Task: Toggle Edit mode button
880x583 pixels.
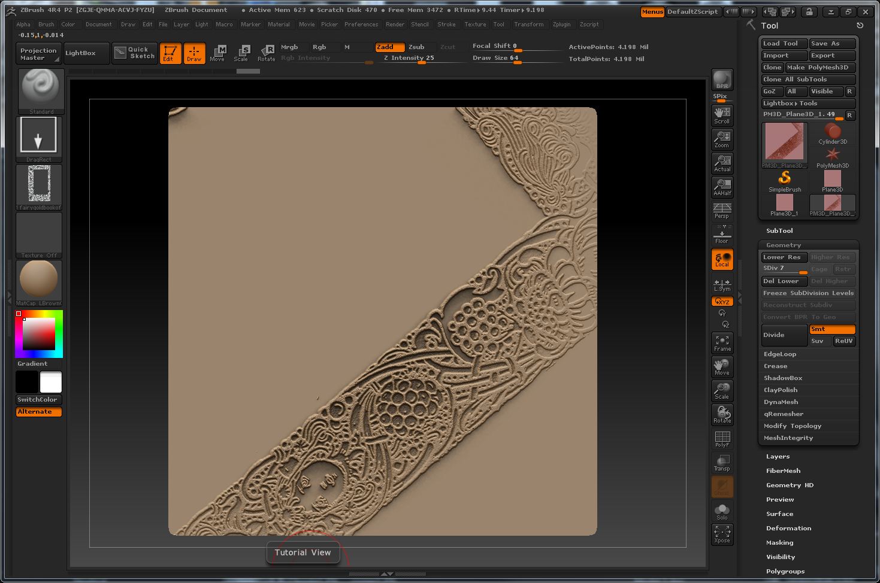Action: (x=170, y=53)
